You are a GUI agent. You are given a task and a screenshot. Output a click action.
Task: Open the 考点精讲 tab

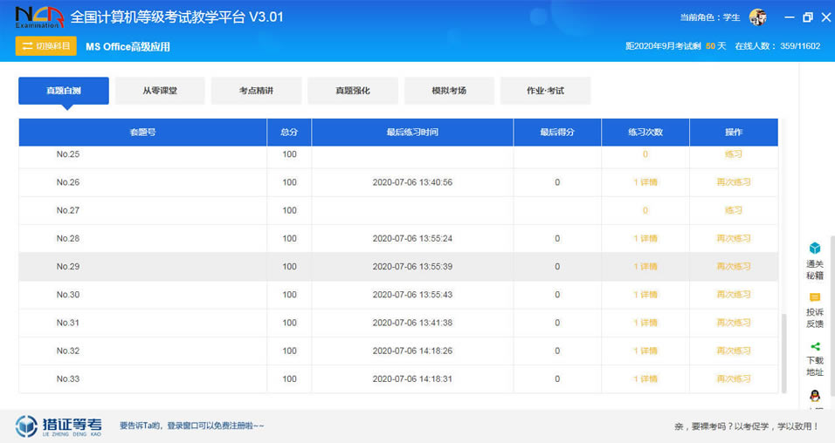tap(256, 91)
